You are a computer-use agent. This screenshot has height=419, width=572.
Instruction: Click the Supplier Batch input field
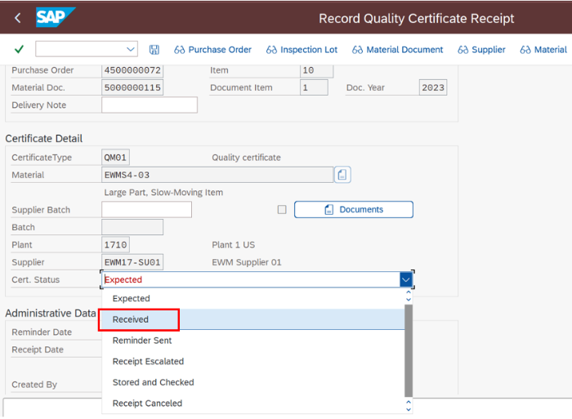(146, 210)
